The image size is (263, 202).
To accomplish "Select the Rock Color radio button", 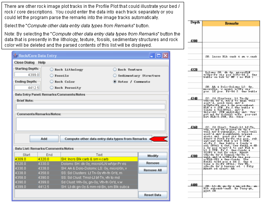I will click(52, 81).
